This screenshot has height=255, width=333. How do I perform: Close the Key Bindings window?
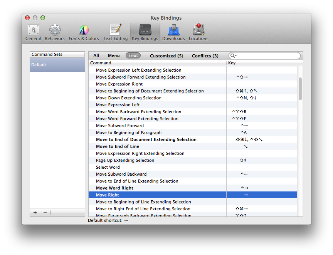27,18
